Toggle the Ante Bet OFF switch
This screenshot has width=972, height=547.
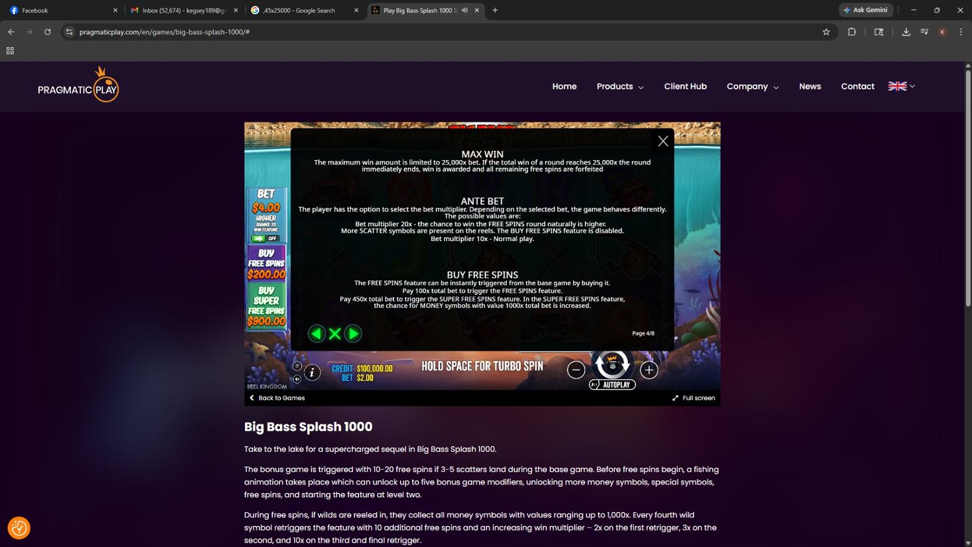click(x=266, y=239)
